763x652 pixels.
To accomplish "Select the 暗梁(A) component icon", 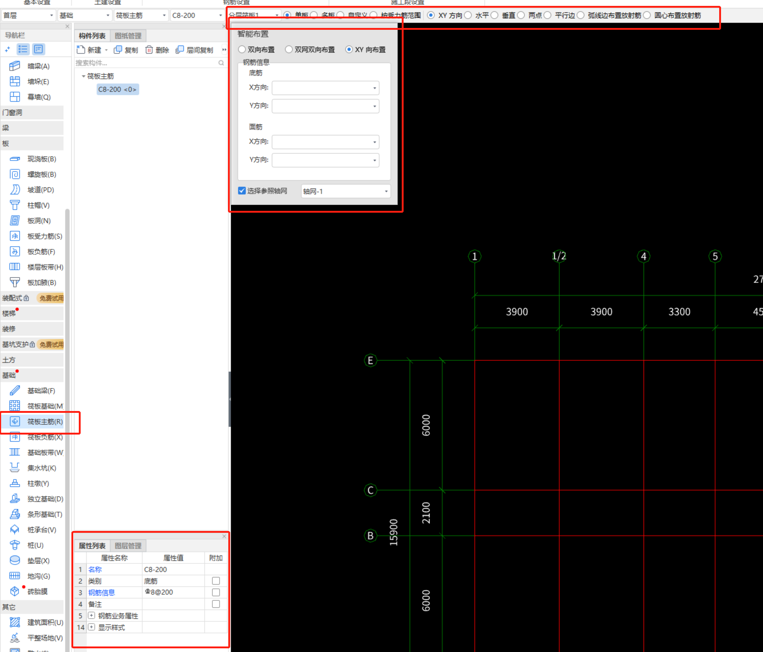I will (15, 66).
